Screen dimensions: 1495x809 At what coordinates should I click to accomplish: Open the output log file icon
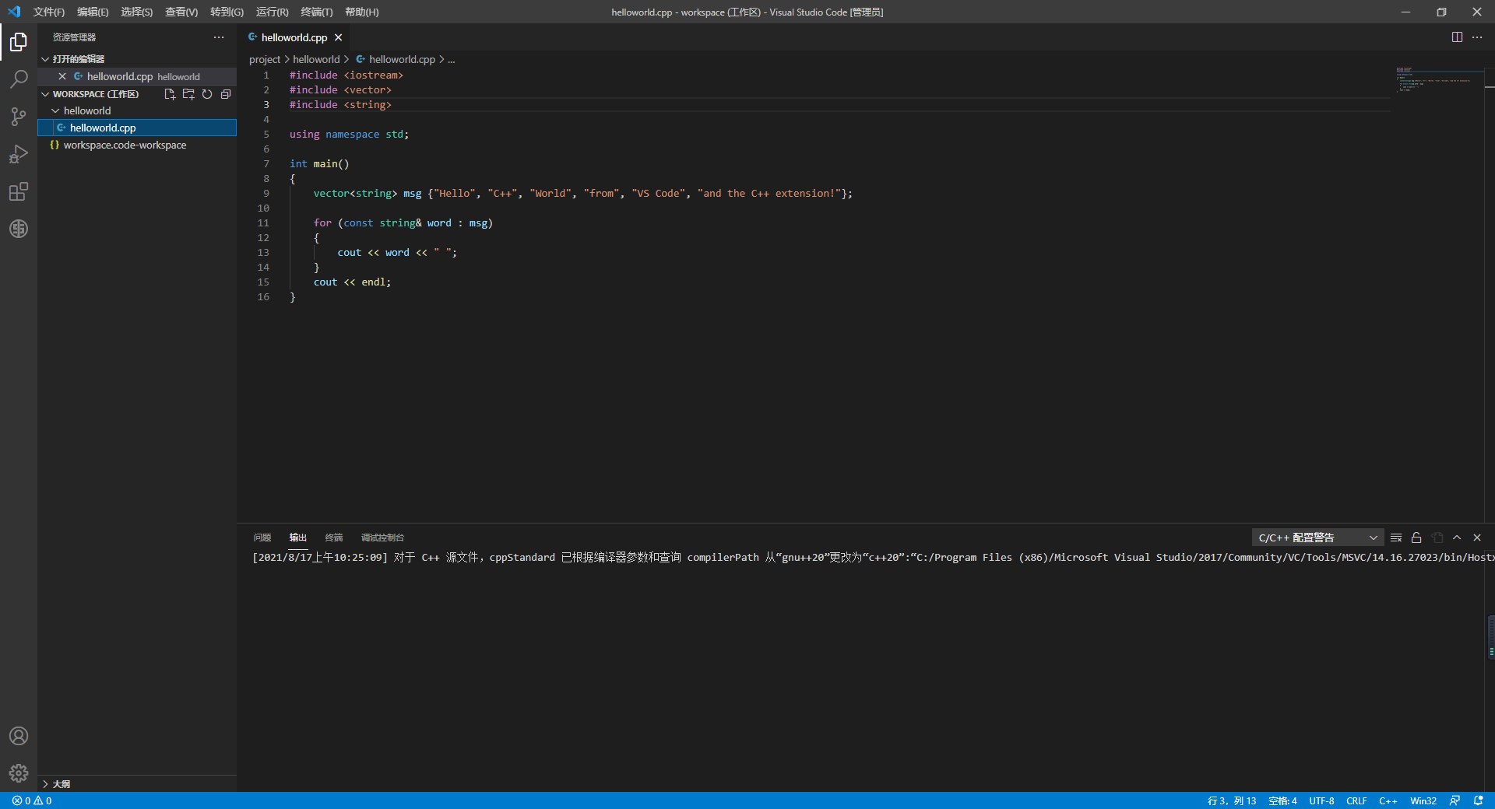pos(1437,538)
